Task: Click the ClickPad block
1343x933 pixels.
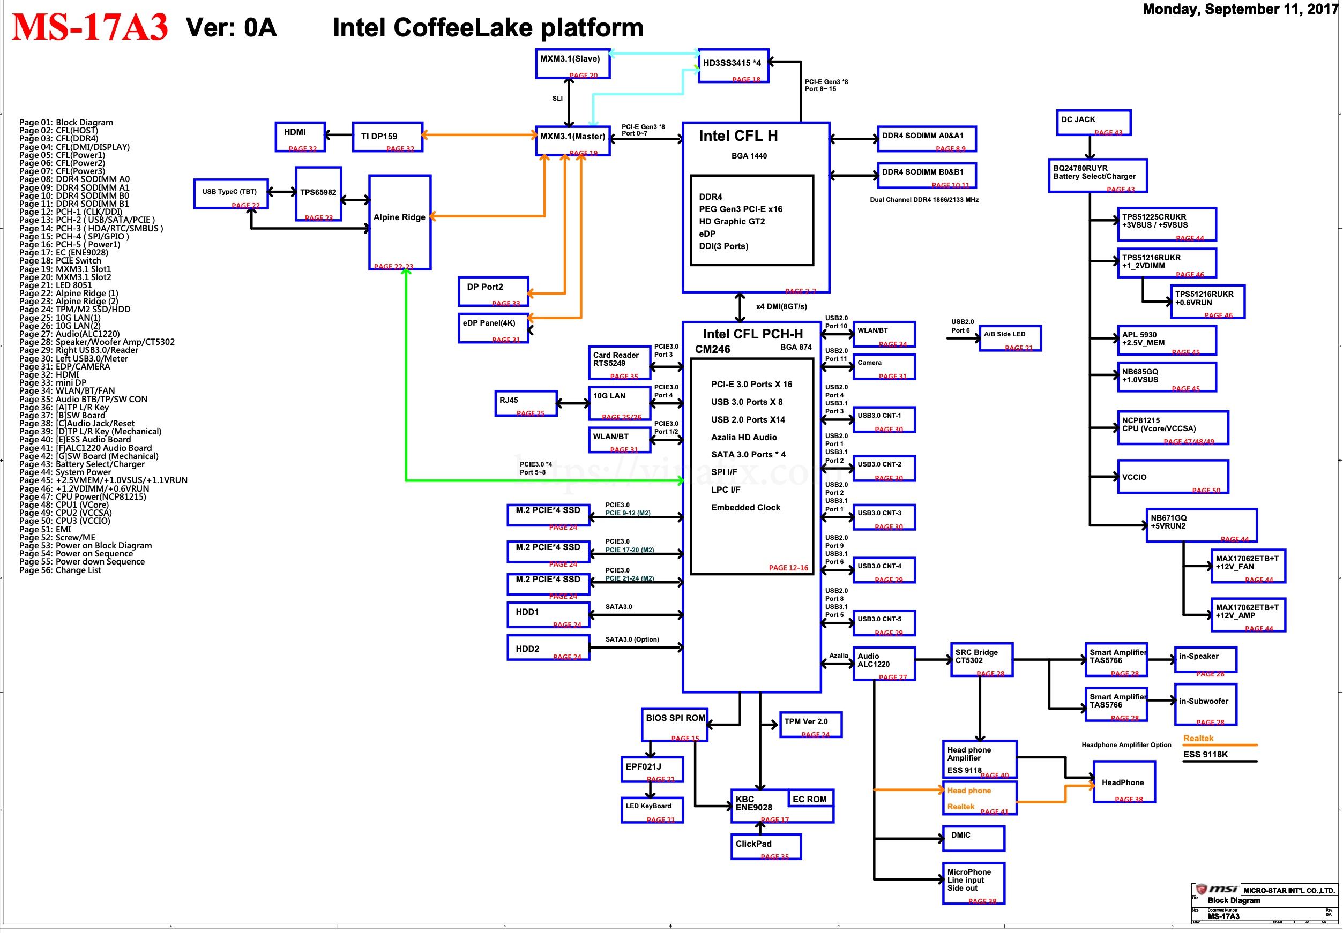Action: tap(766, 846)
